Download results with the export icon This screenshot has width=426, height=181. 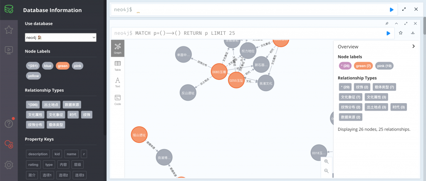(x=413, y=33)
